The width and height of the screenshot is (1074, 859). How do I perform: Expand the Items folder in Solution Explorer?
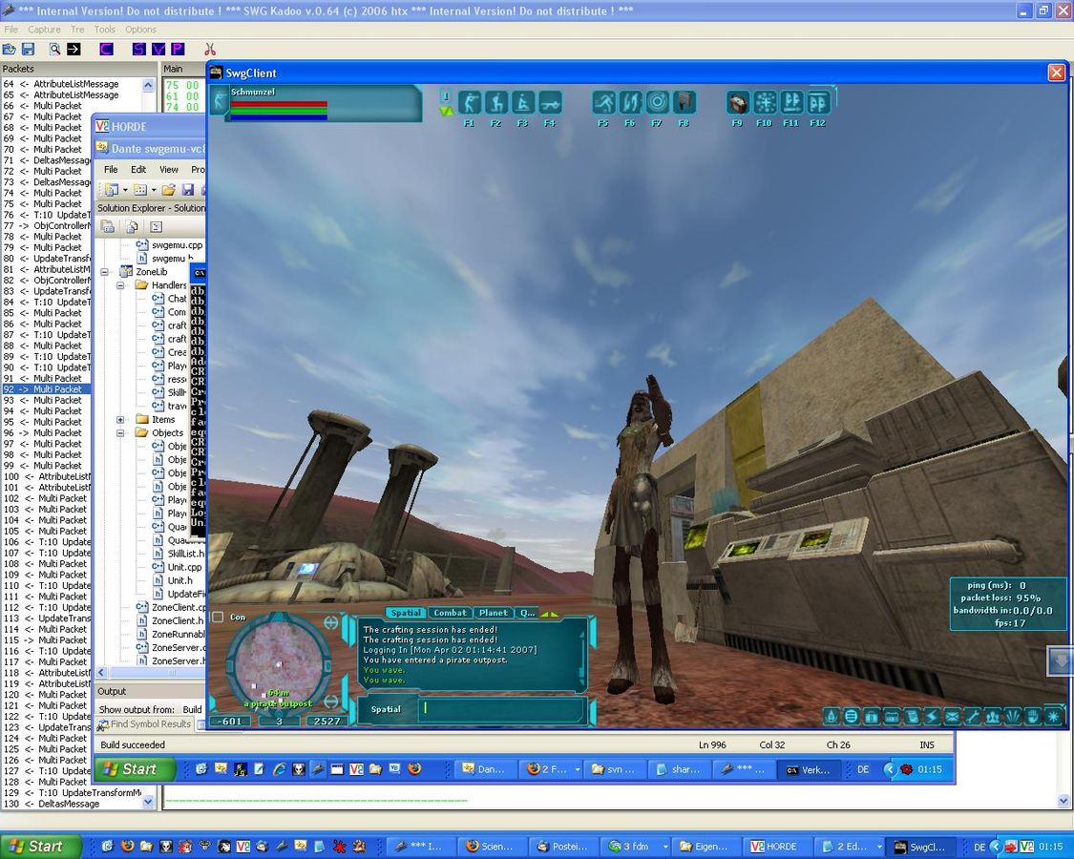121,420
